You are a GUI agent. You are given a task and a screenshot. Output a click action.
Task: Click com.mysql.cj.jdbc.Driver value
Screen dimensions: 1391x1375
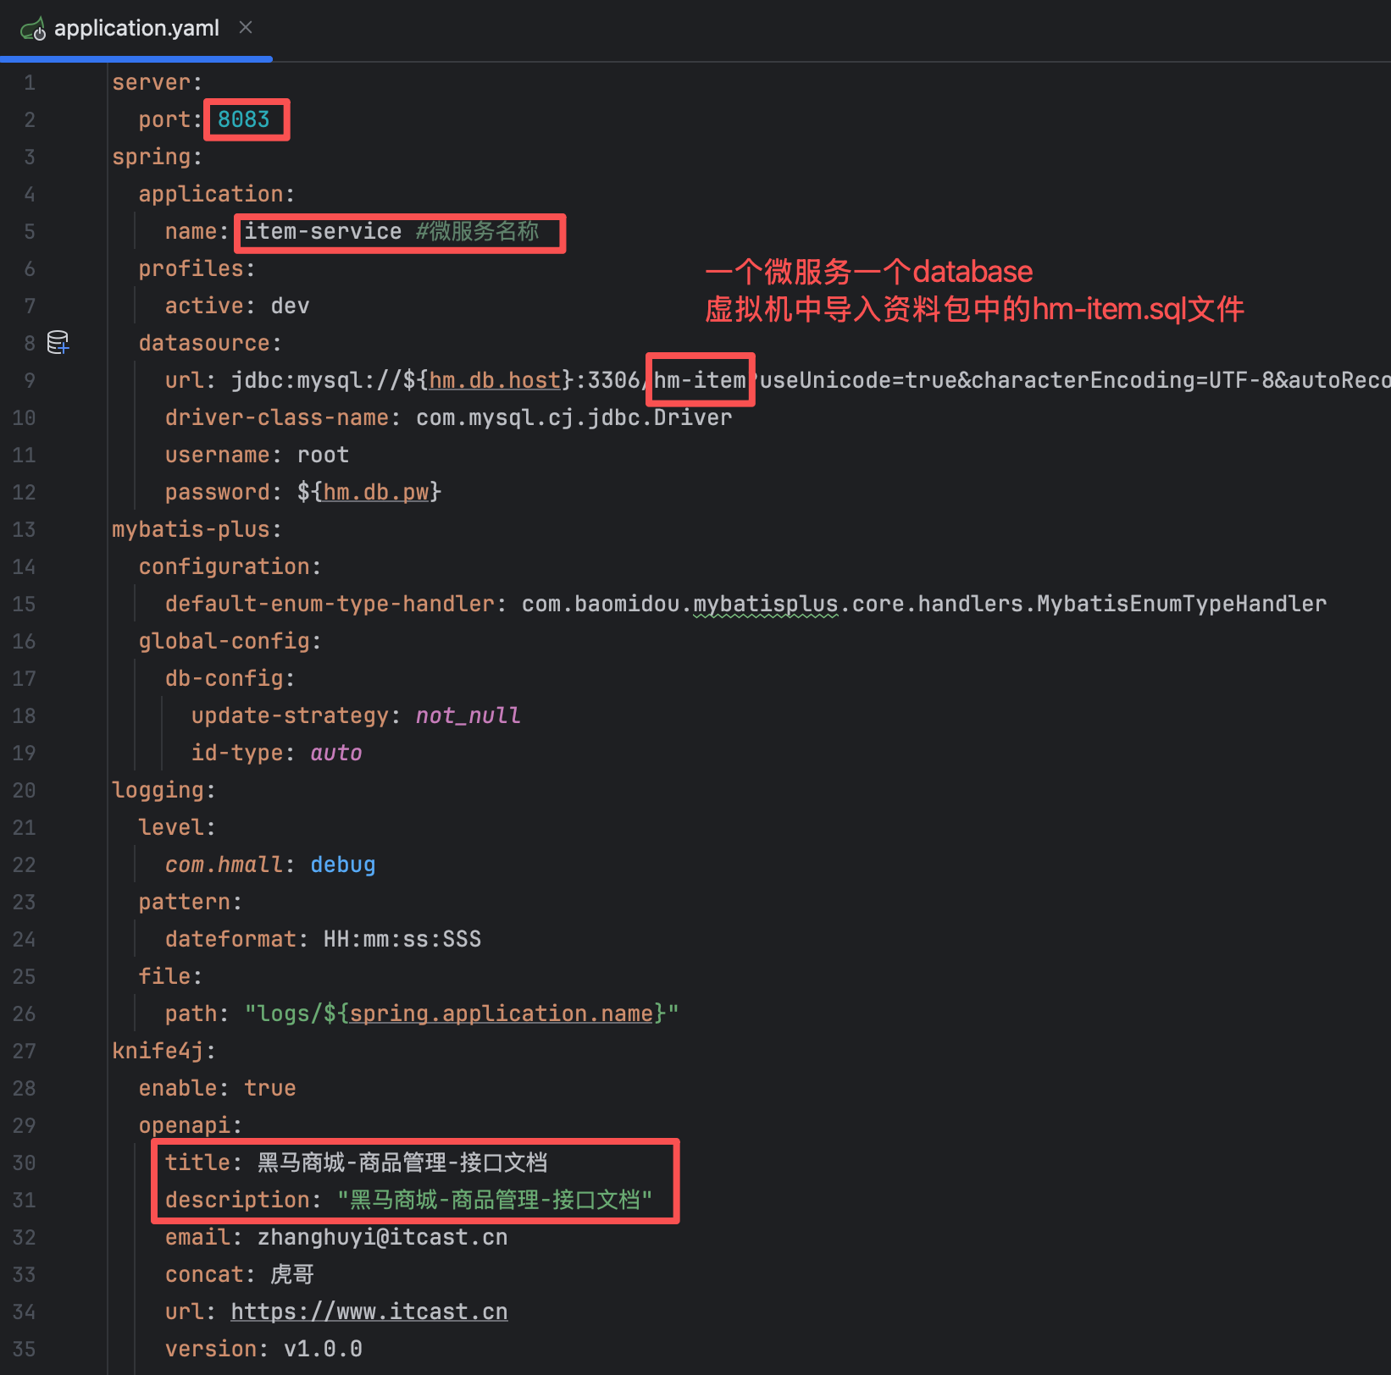point(574,417)
